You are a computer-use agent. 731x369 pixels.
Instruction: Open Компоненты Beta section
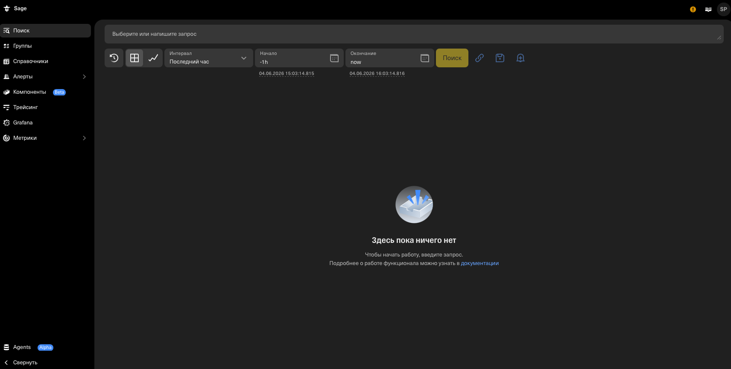coord(45,92)
